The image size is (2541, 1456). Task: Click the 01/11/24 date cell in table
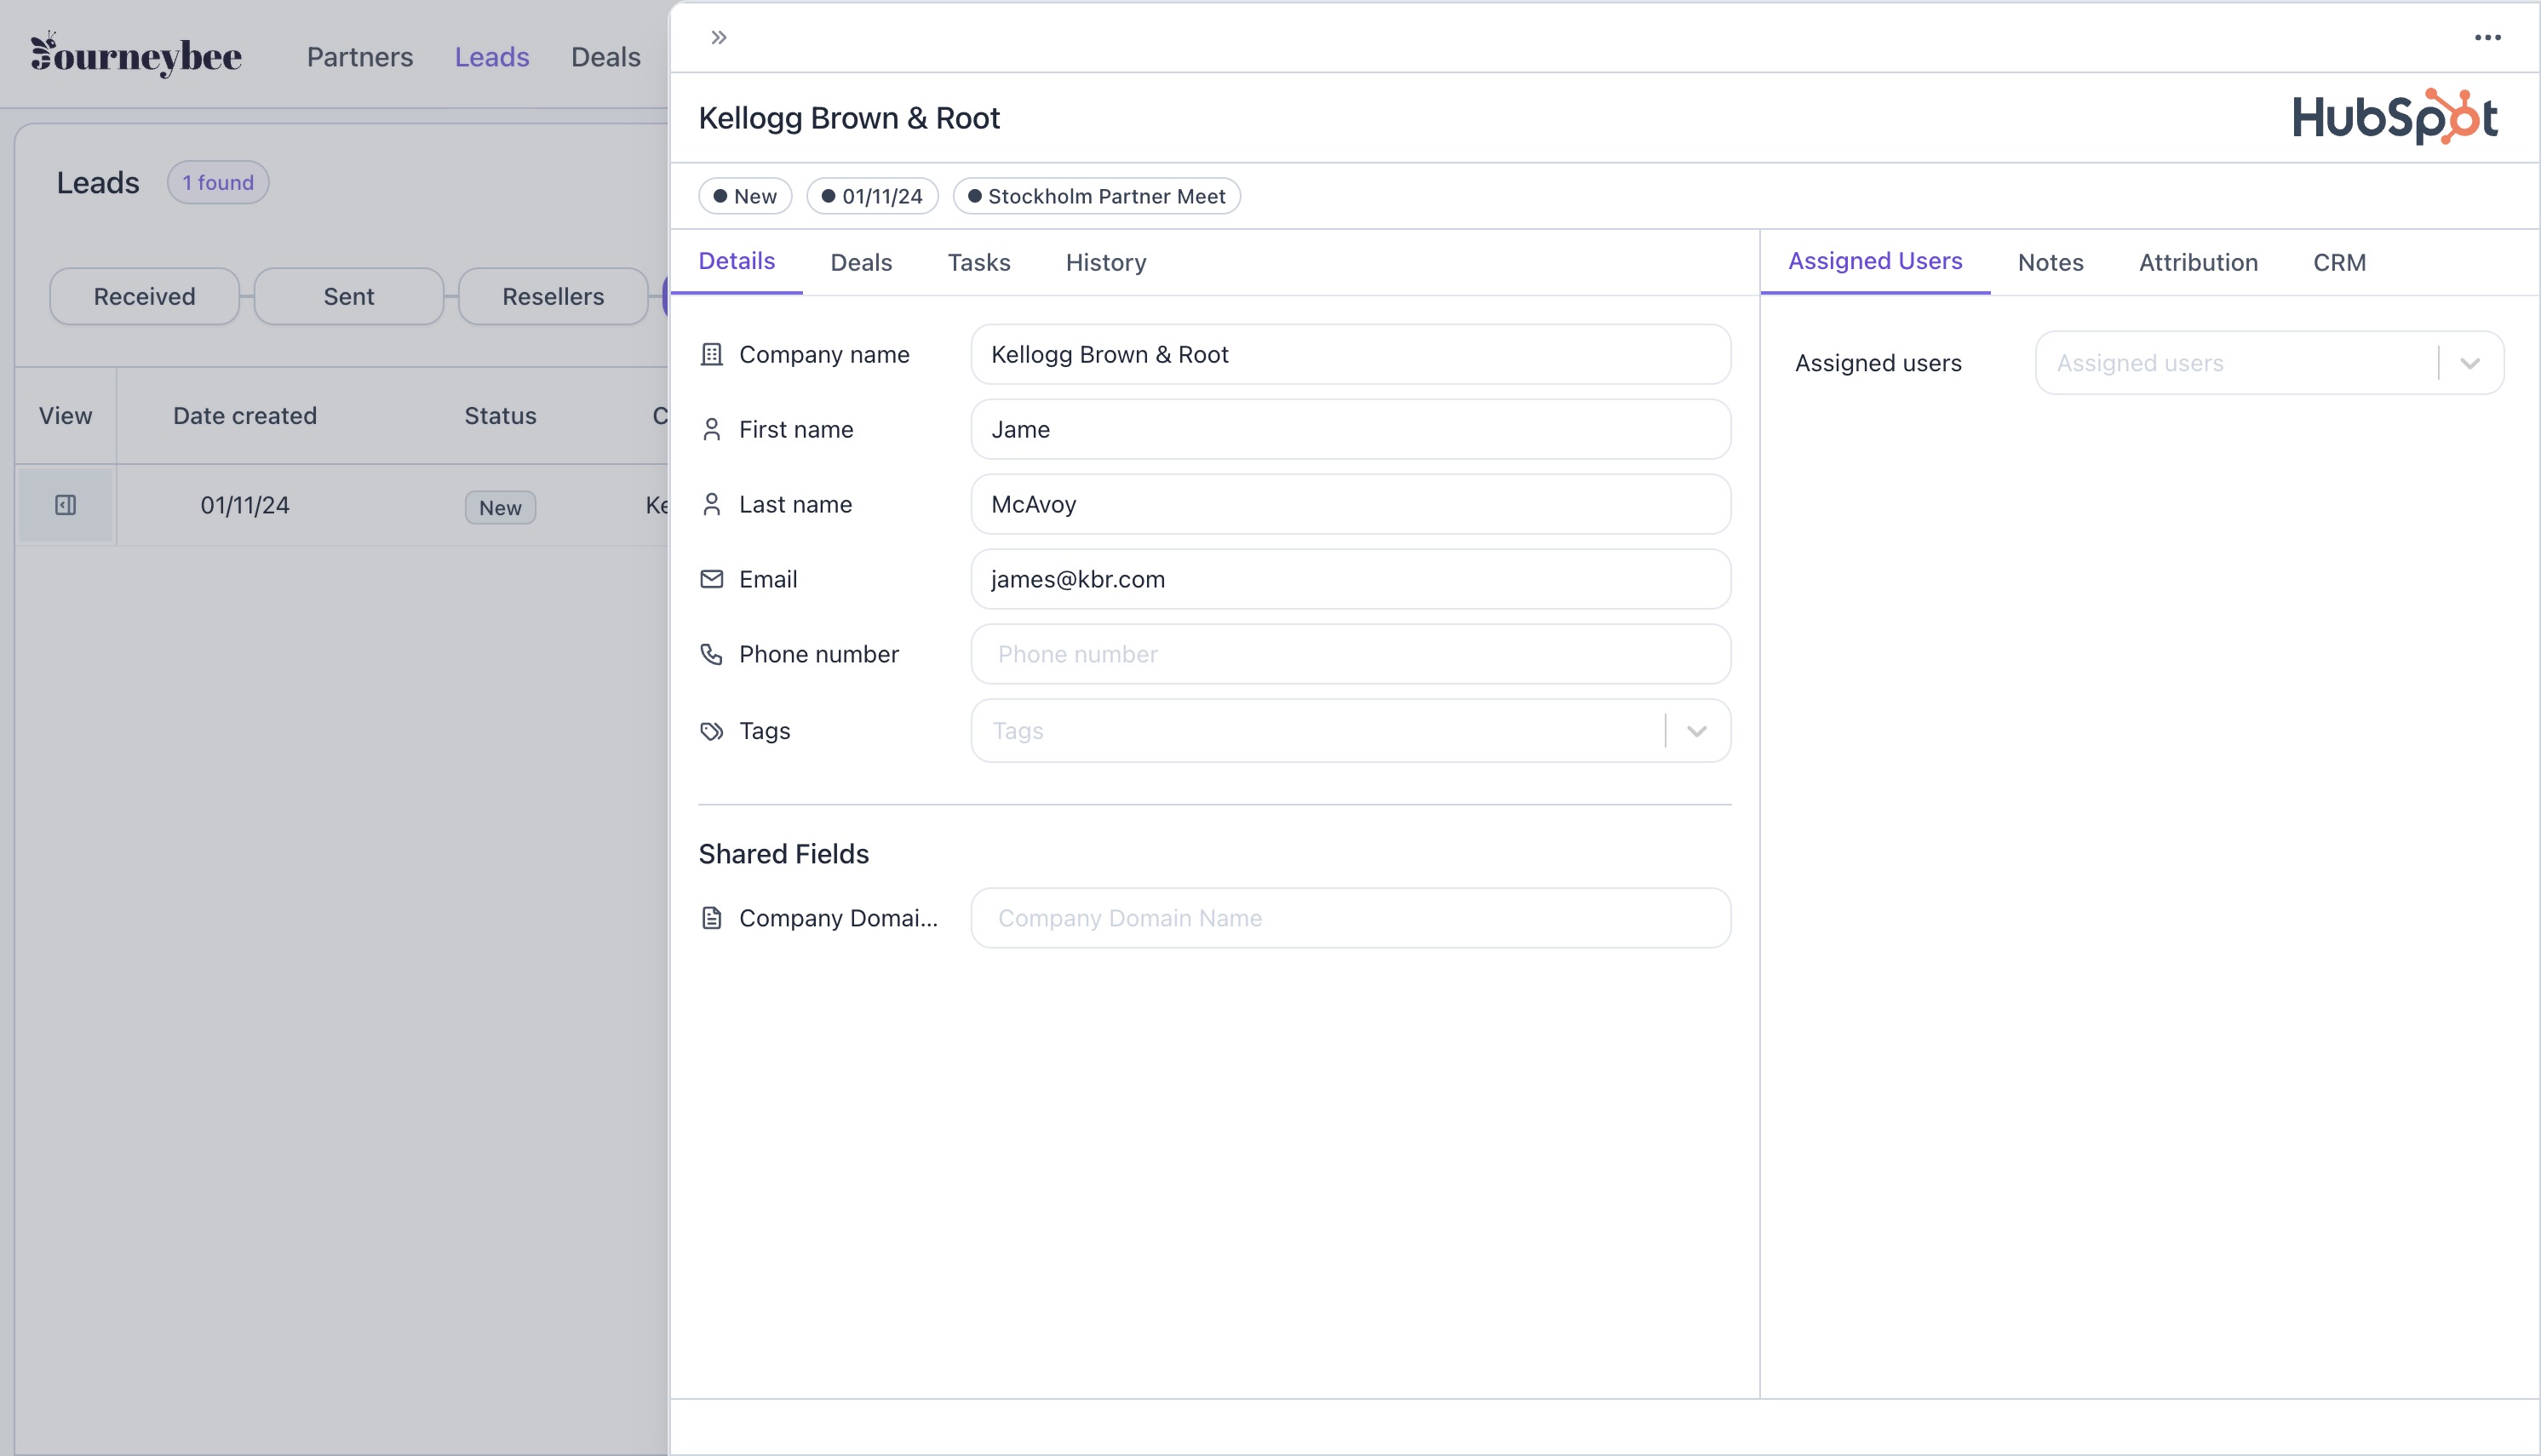pos(245,506)
